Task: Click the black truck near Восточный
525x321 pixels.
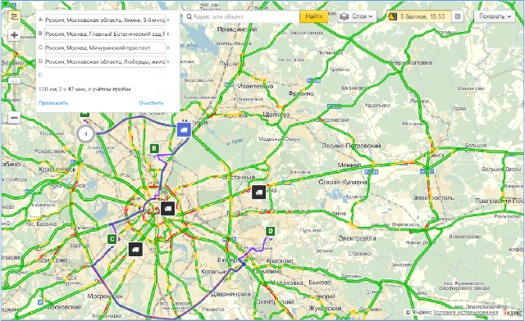Action: pos(258,192)
